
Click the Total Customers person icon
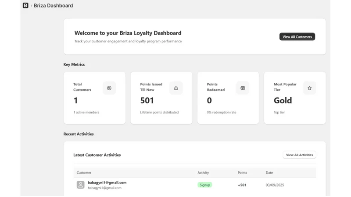pyautogui.click(x=109, y=88)
